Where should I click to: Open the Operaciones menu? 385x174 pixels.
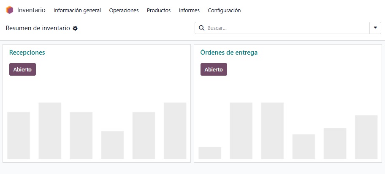coord(124,10)
